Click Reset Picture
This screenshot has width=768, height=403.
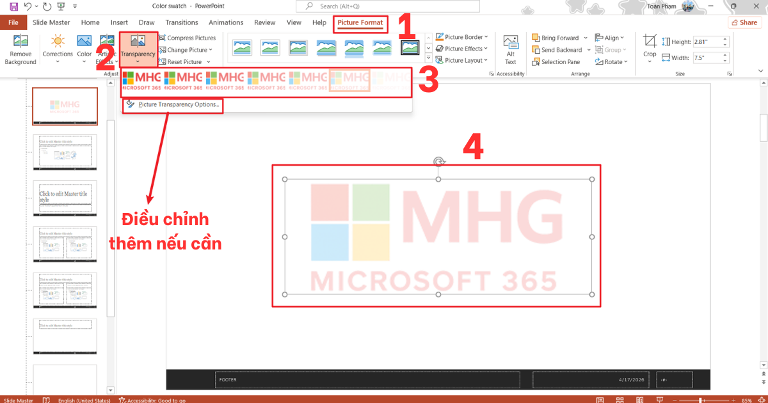pos(180,62)
